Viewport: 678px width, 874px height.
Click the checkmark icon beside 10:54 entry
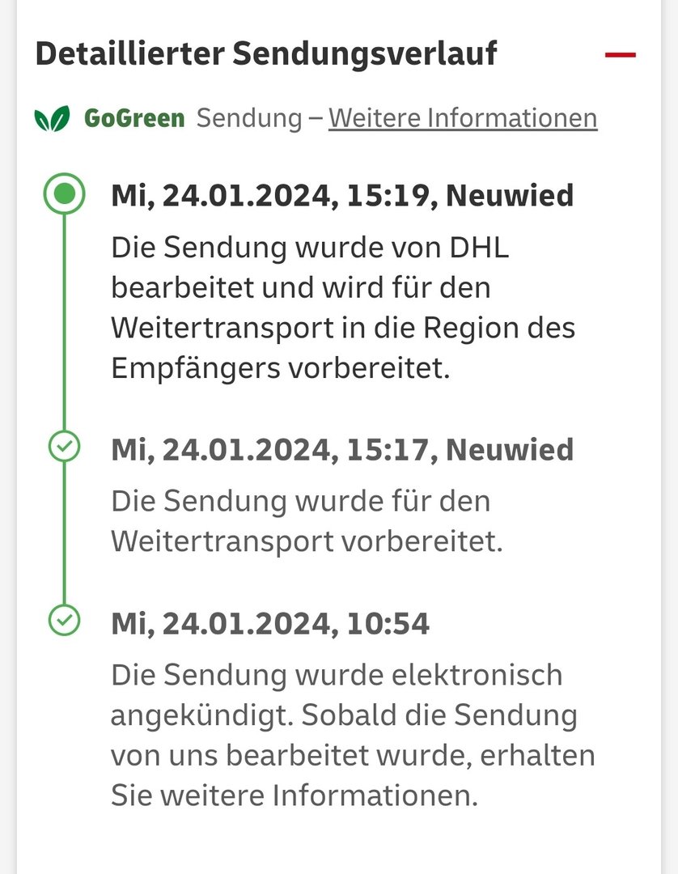[x=64, y=622]
